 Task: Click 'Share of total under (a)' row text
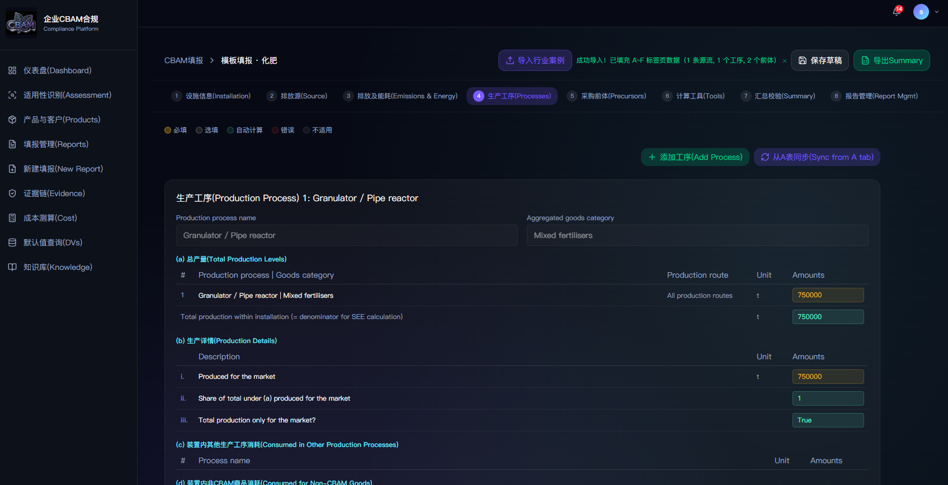click(274, 398)
